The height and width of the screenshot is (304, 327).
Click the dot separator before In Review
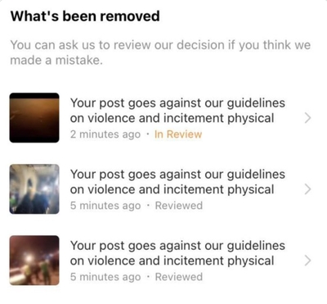(148, 134)
